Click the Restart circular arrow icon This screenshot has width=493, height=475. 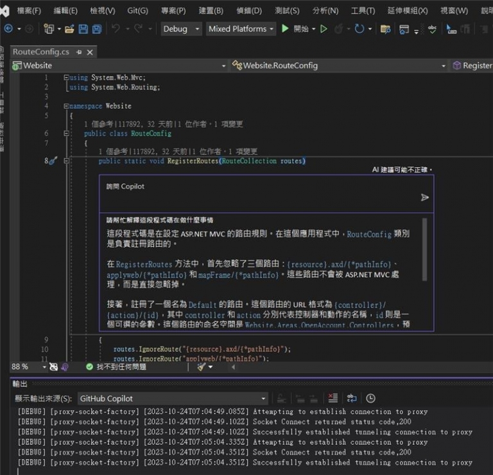point(359,29)
